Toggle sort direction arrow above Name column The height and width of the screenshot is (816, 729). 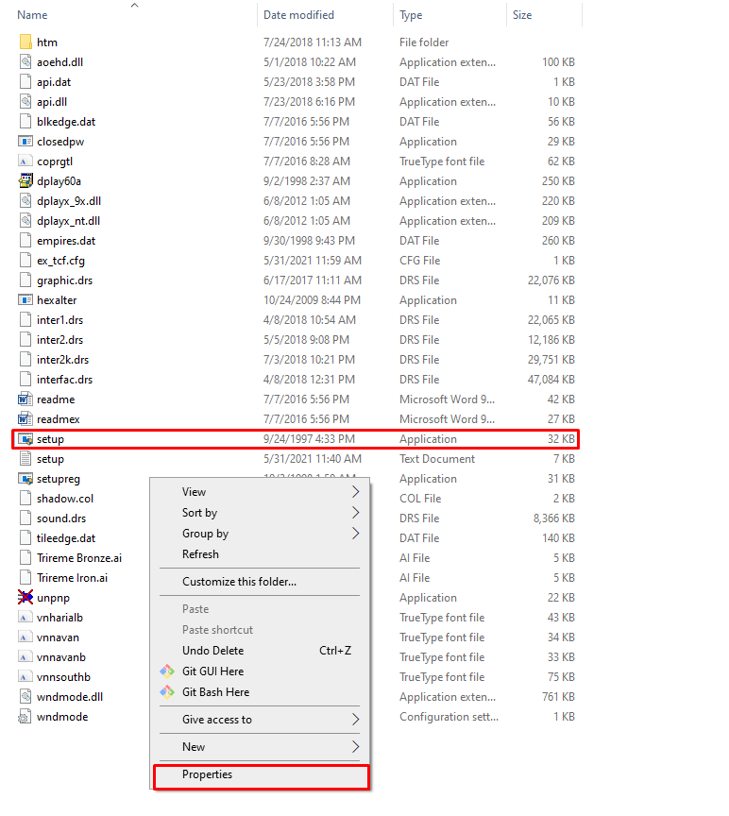click(135, 6)
